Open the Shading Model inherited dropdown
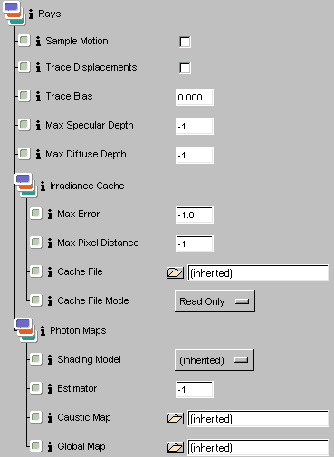 [x=215, y=360]
